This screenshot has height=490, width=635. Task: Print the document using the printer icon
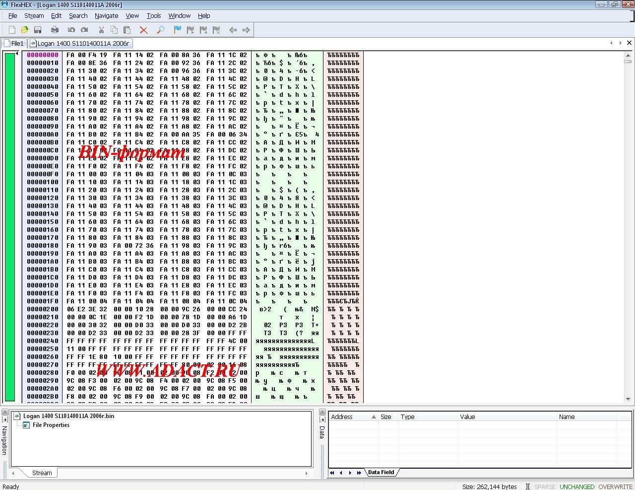tap(55, 30)
